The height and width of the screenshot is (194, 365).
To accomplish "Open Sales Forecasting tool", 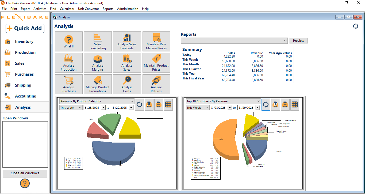I will click(x=98, y=41).
